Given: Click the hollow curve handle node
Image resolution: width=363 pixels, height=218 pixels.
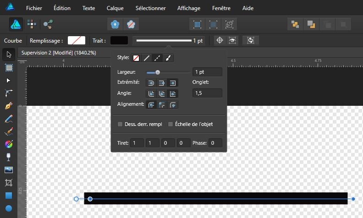Looking at the screenshot, I should (76, 199).
